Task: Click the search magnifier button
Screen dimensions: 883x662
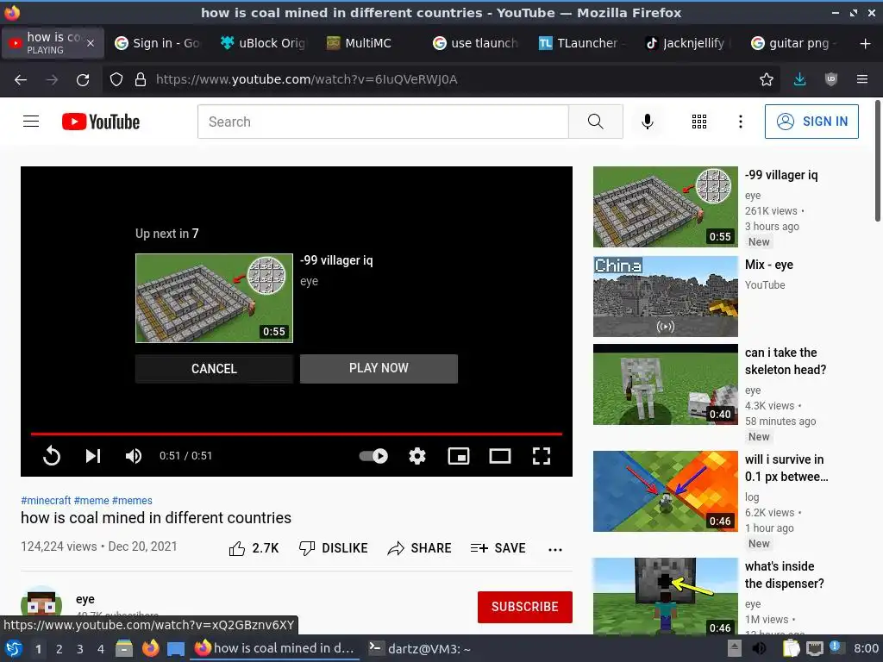Action: tap(595, 122)
